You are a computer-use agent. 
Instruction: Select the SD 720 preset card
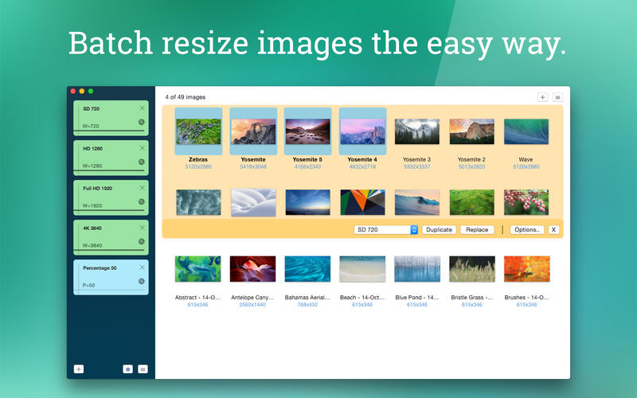111,118
